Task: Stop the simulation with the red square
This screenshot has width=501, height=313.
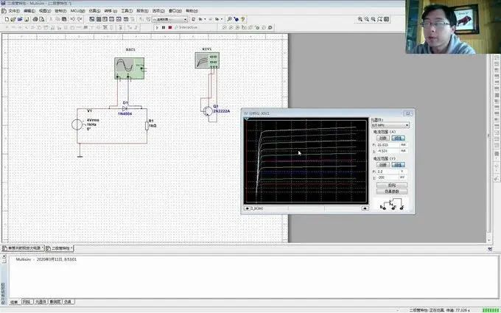Action: 170,28
